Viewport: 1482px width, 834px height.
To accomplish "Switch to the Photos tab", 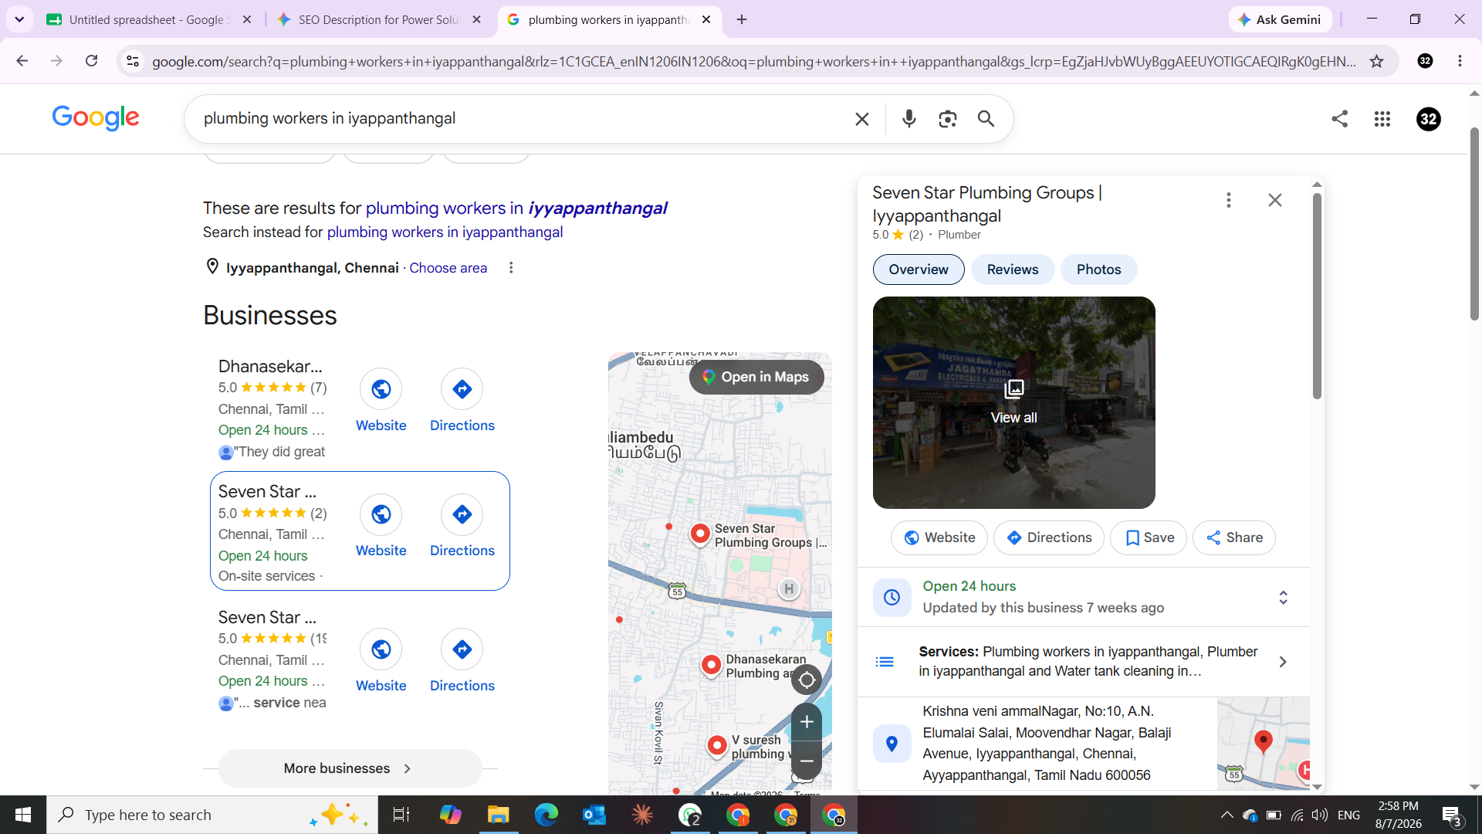I will click(1098, 270).
